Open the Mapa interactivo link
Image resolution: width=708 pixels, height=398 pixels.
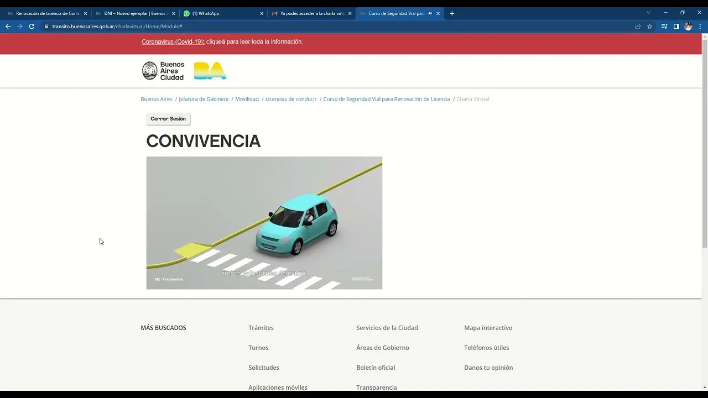[x=488, y=327]
